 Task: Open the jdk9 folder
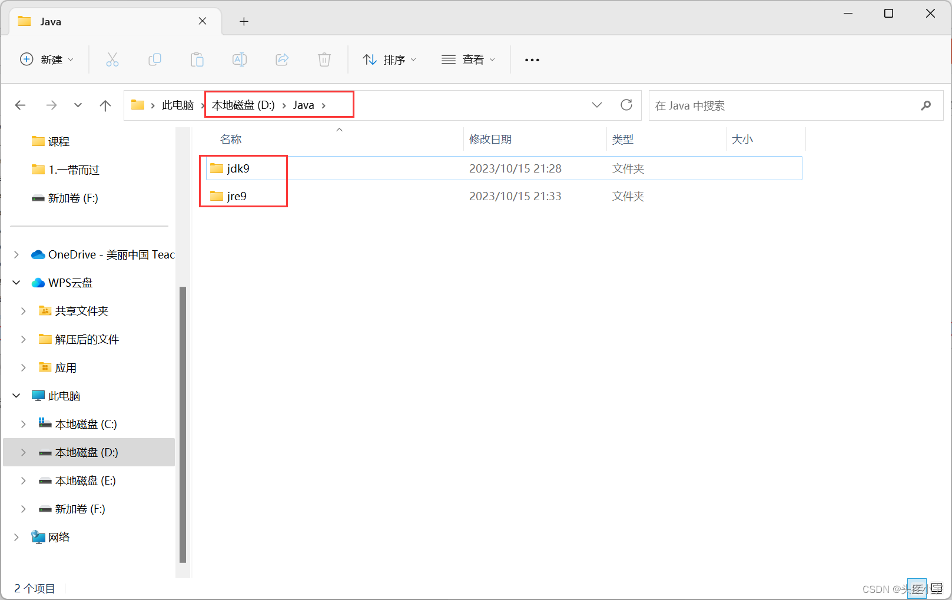click(x=237, y=168)
